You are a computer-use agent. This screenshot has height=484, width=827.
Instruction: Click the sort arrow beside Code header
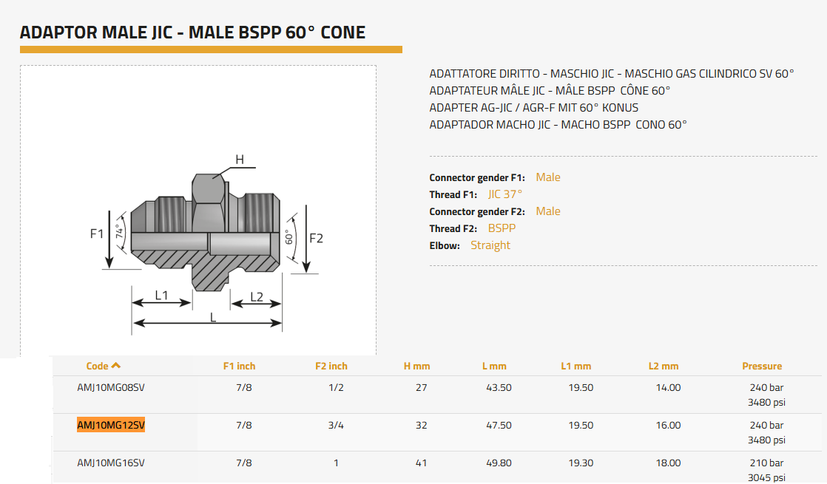click(x=116, y=366)
